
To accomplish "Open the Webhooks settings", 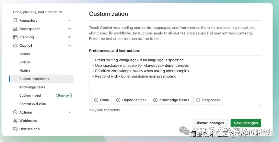I will [x=28, y=121].
